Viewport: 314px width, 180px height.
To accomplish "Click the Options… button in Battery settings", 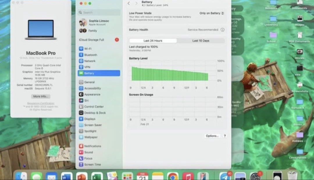I will (x=212, y=136).
